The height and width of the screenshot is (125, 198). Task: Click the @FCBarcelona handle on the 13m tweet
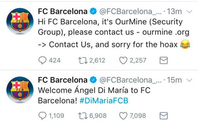click(x=130, y=12)
